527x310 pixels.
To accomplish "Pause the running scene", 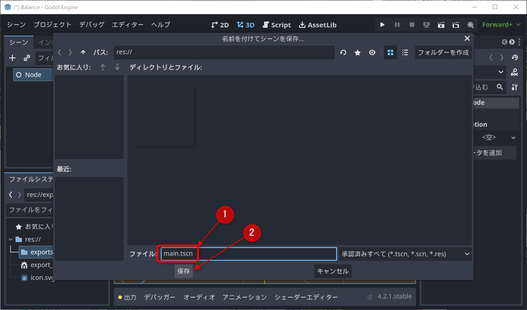I will click(397, 25).
